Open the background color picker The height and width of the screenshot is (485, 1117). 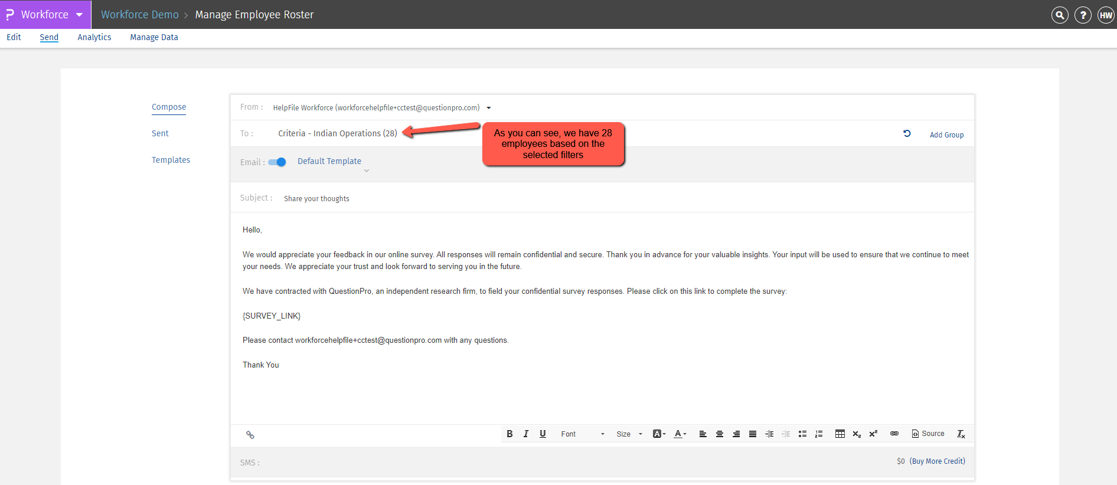659,434
